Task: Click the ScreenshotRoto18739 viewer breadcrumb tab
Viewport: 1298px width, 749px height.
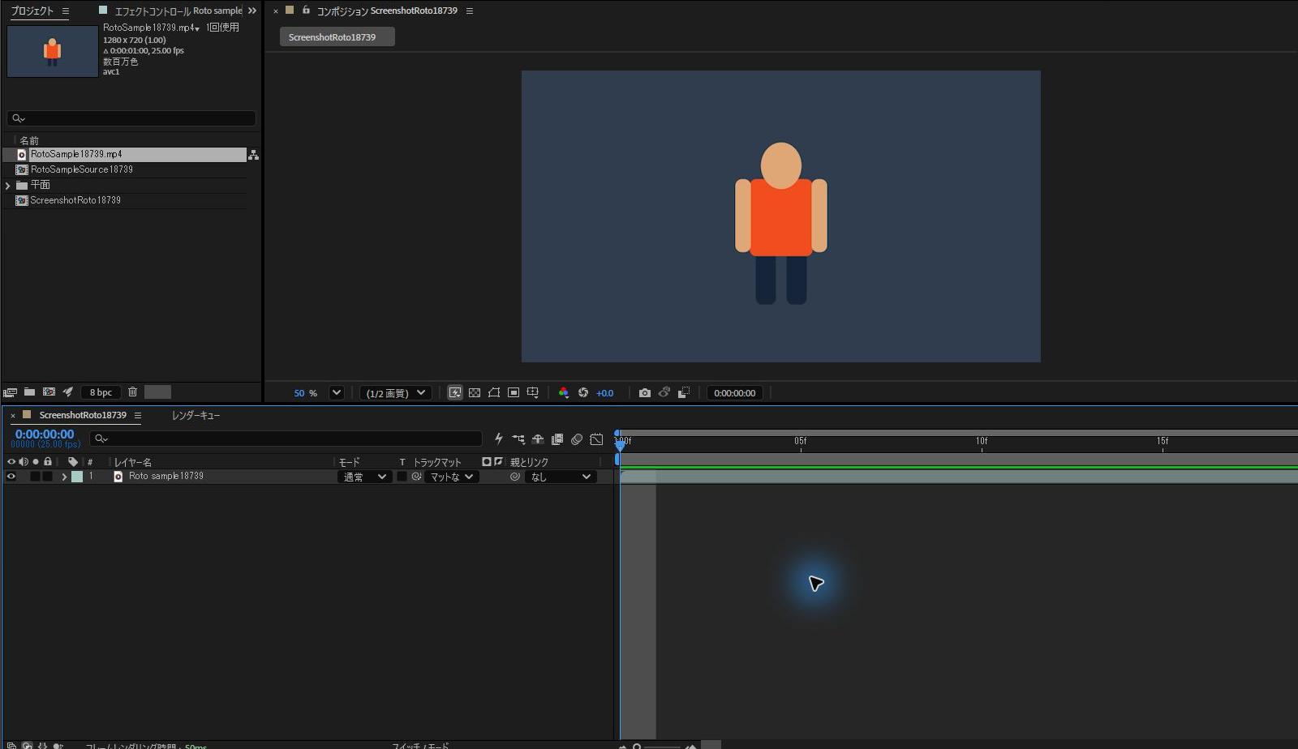Action: click(x=337, y=37)
